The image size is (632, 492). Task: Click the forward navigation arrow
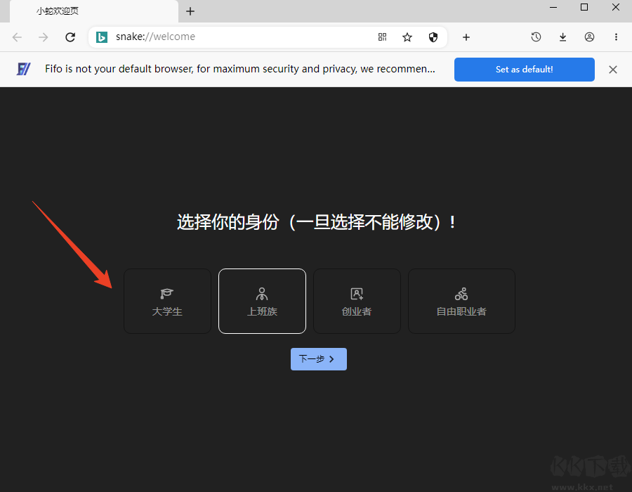pyautogui.click(x=43, y=37)
